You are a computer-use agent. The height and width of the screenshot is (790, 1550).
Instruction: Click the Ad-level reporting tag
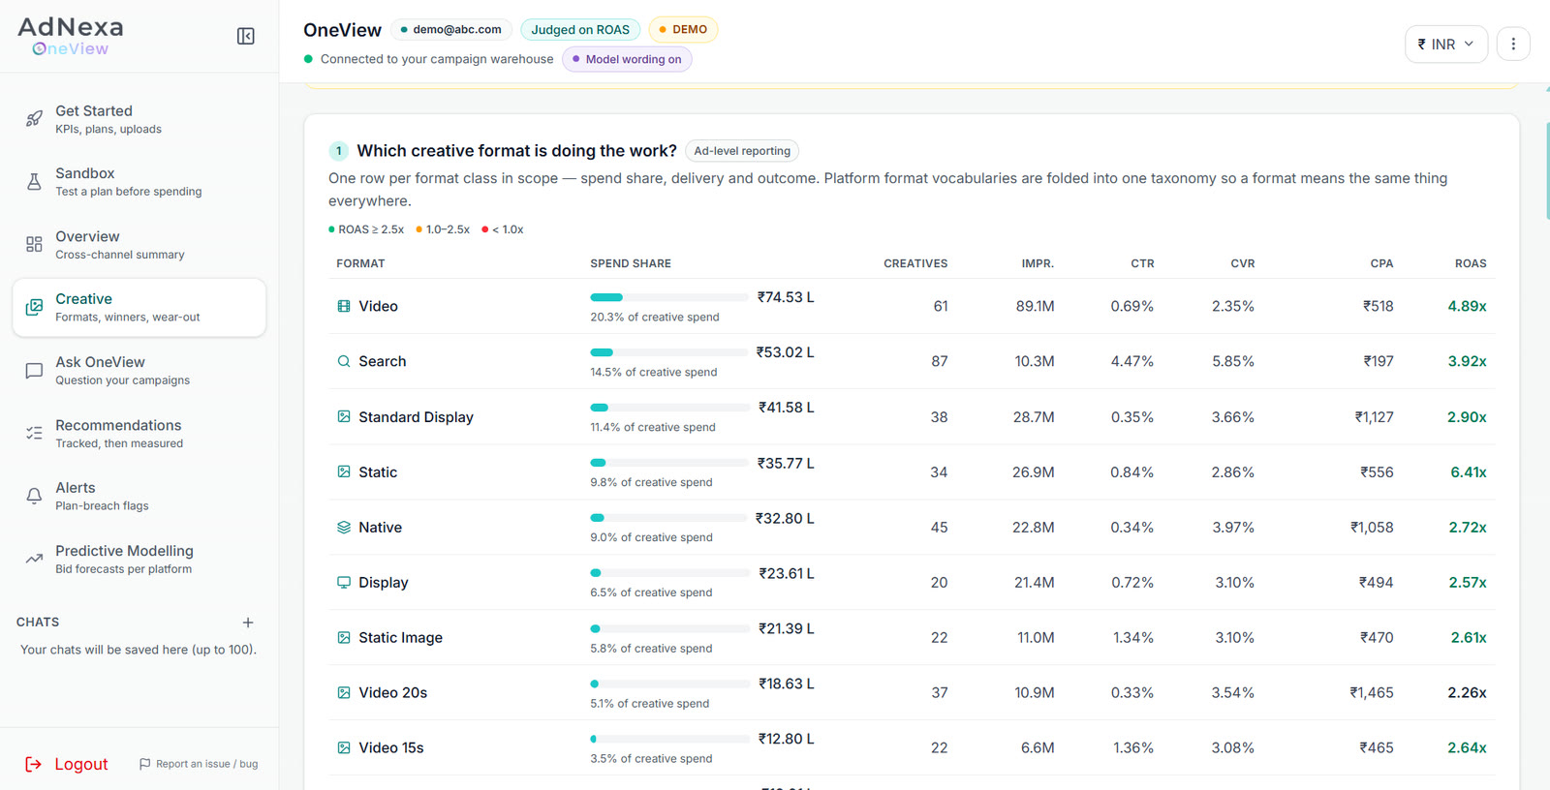[742, 151]
